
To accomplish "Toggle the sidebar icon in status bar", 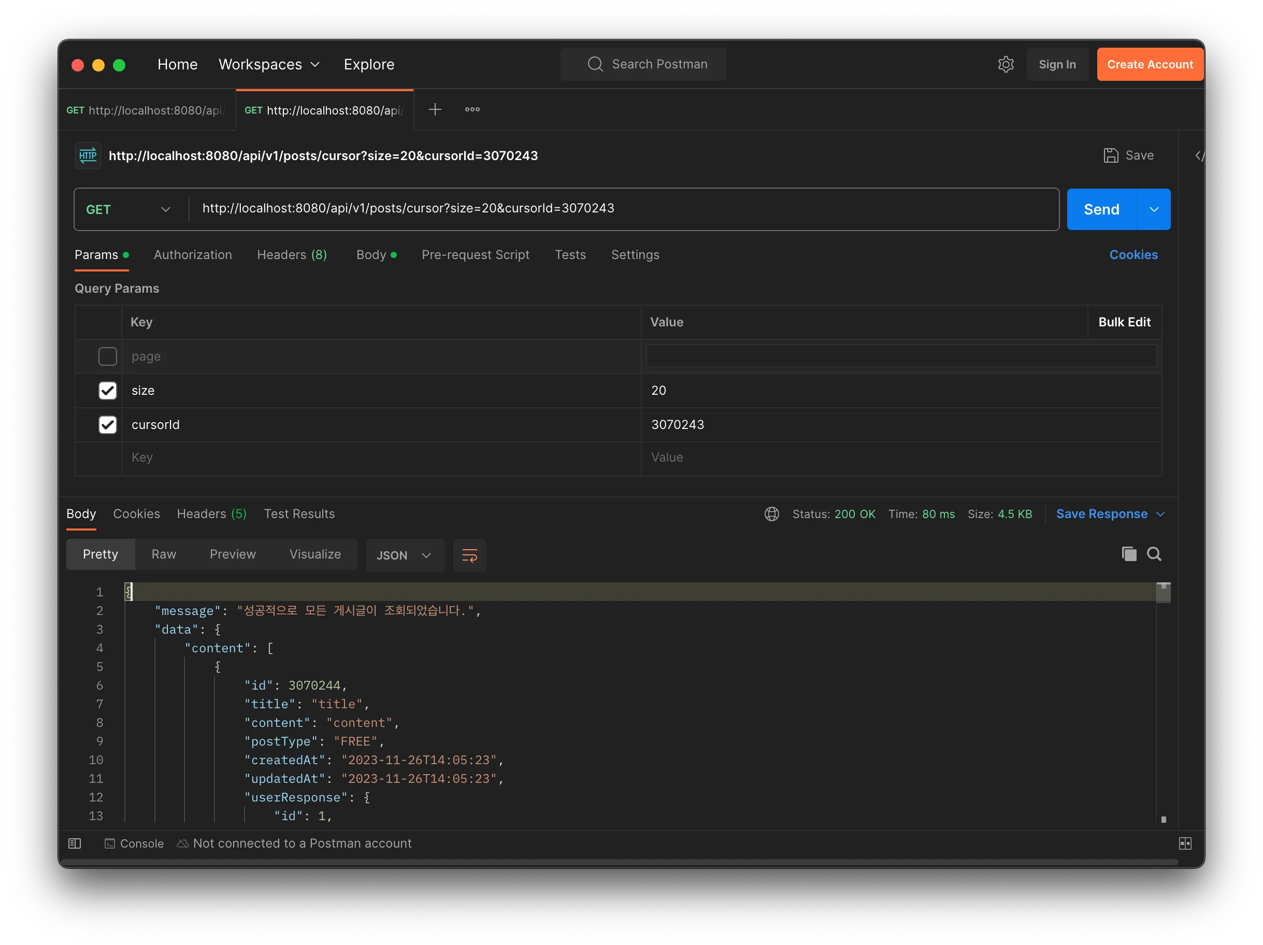I will coord(75,843).
